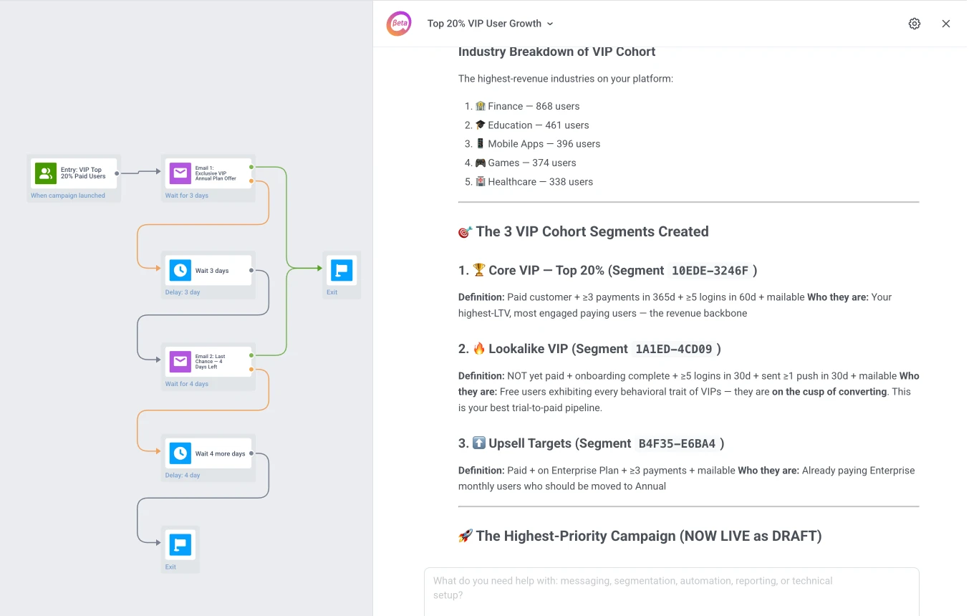Viewport: 974px width, 616px height.
Task: Click the Wait 3 days clock icon
Action: click(179, 270)
